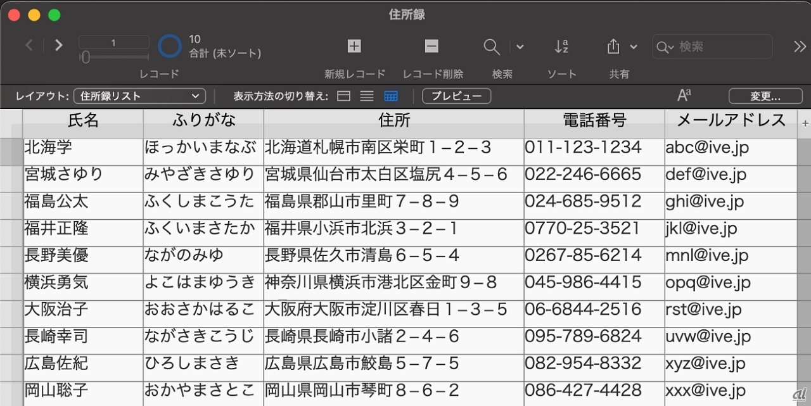This screenshot has width=811, height=406.
Task: Open the Find dropdown arrow
Action: pyautogui.click(x=520, y=47)
